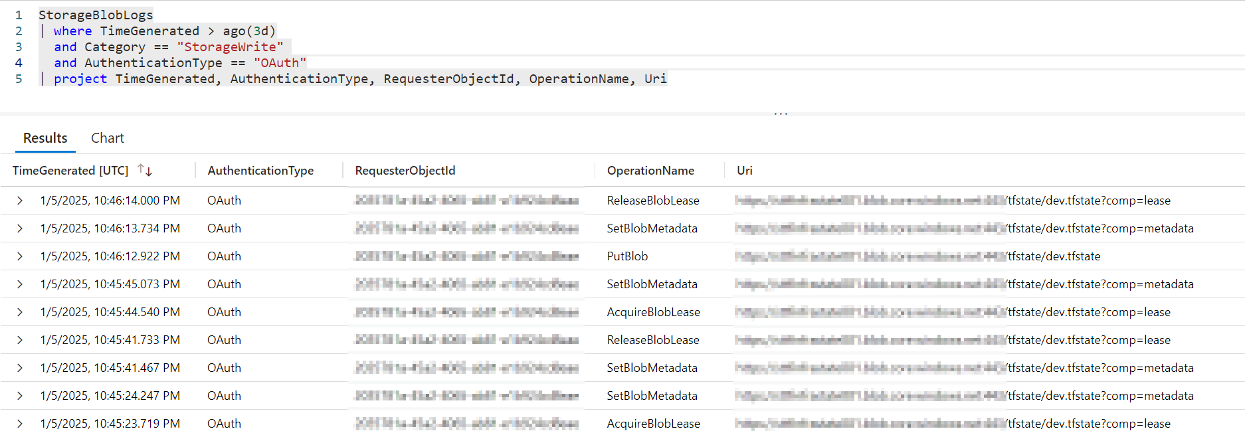Expand the row at 10:45:44.540 PM
This screenshot has height=431, width=1245.
(x=20, y=312)
